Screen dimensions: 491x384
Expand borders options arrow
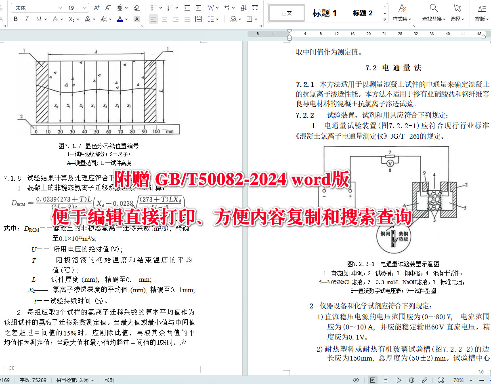tap(256, 19)
